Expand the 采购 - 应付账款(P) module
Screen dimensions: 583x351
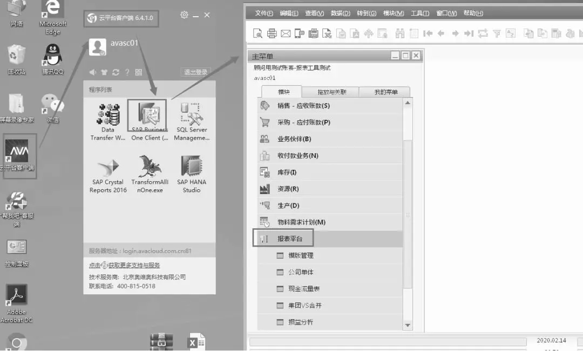point(330,122)
